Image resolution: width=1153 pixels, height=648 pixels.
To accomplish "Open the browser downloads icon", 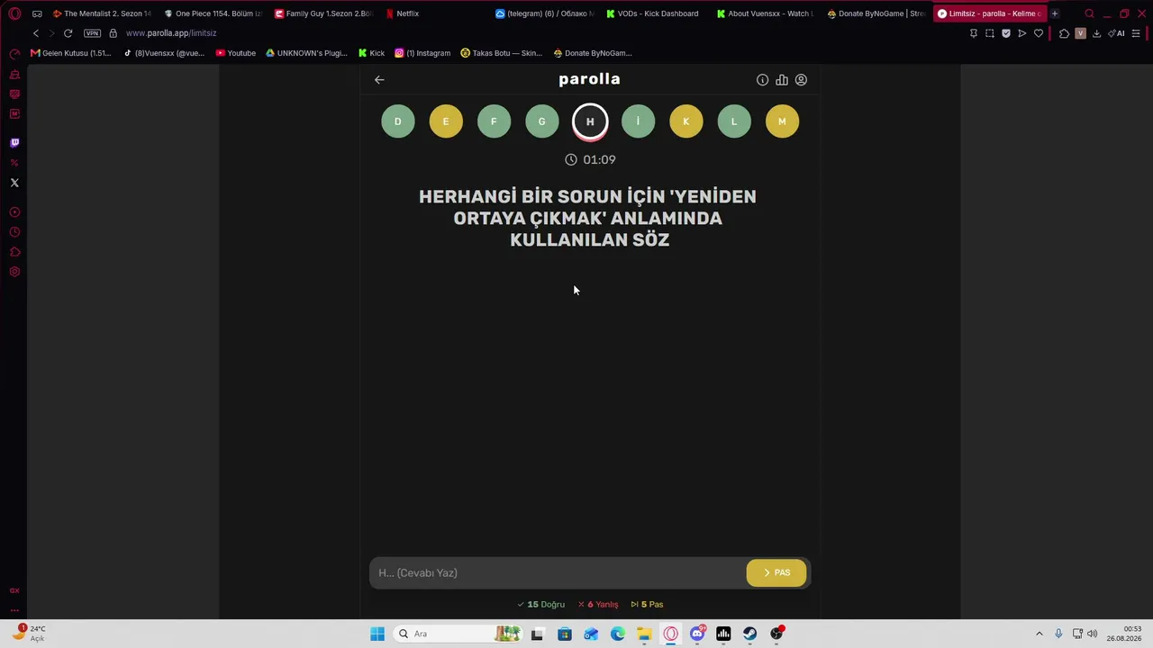I will click(1096, 33).
